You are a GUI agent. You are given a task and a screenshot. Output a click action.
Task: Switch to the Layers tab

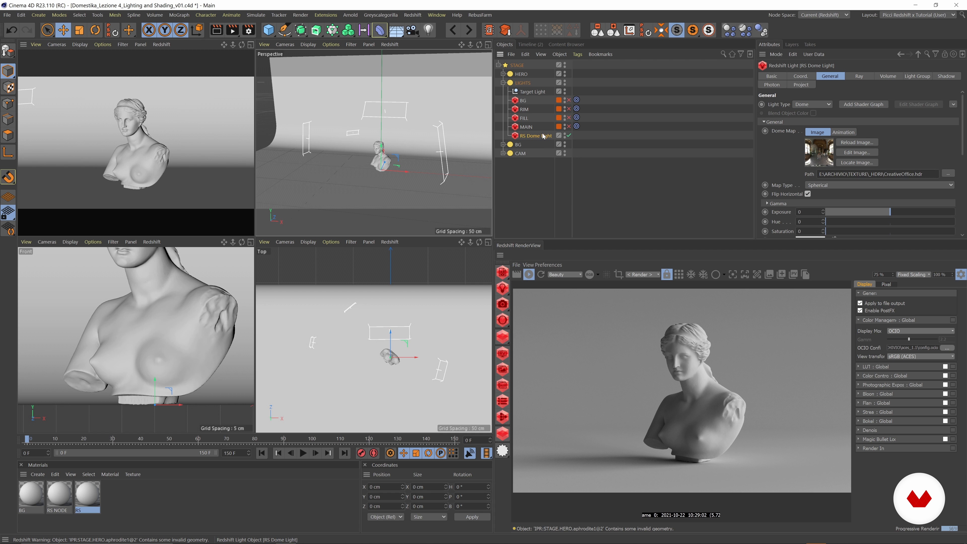[x=792, y=44]
